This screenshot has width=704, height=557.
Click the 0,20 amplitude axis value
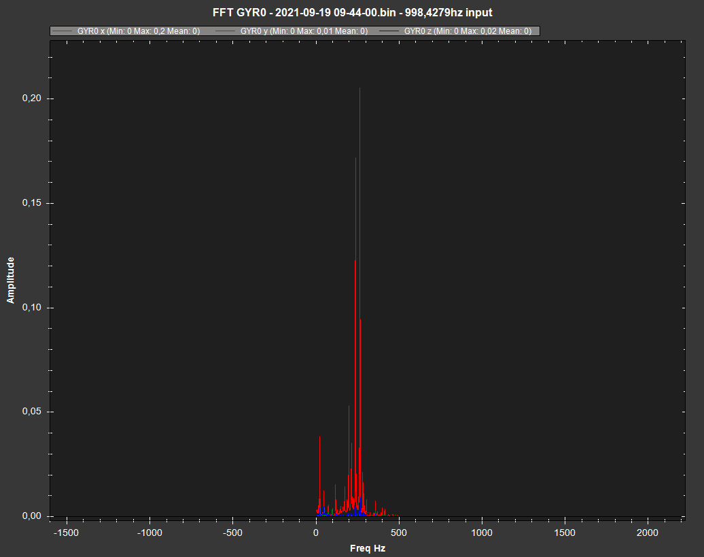[x=32, y=98]
